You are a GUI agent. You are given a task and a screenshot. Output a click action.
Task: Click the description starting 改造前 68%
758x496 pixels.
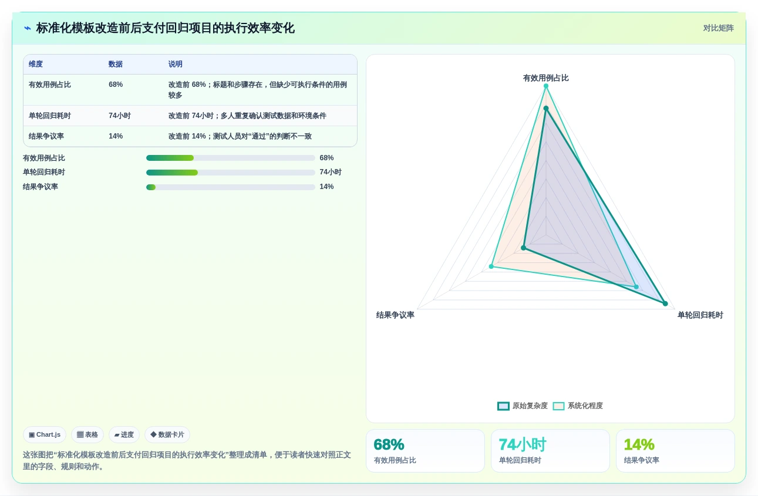click(x=258, y=90)
